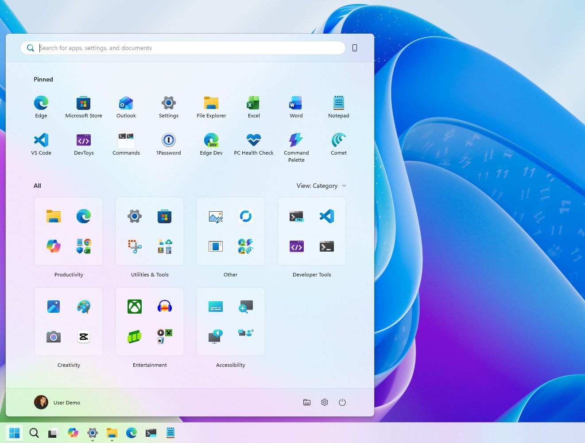Click the folder shortcut in Start footer
Screen dimensions: 585x443
click(x=307, y=402)
